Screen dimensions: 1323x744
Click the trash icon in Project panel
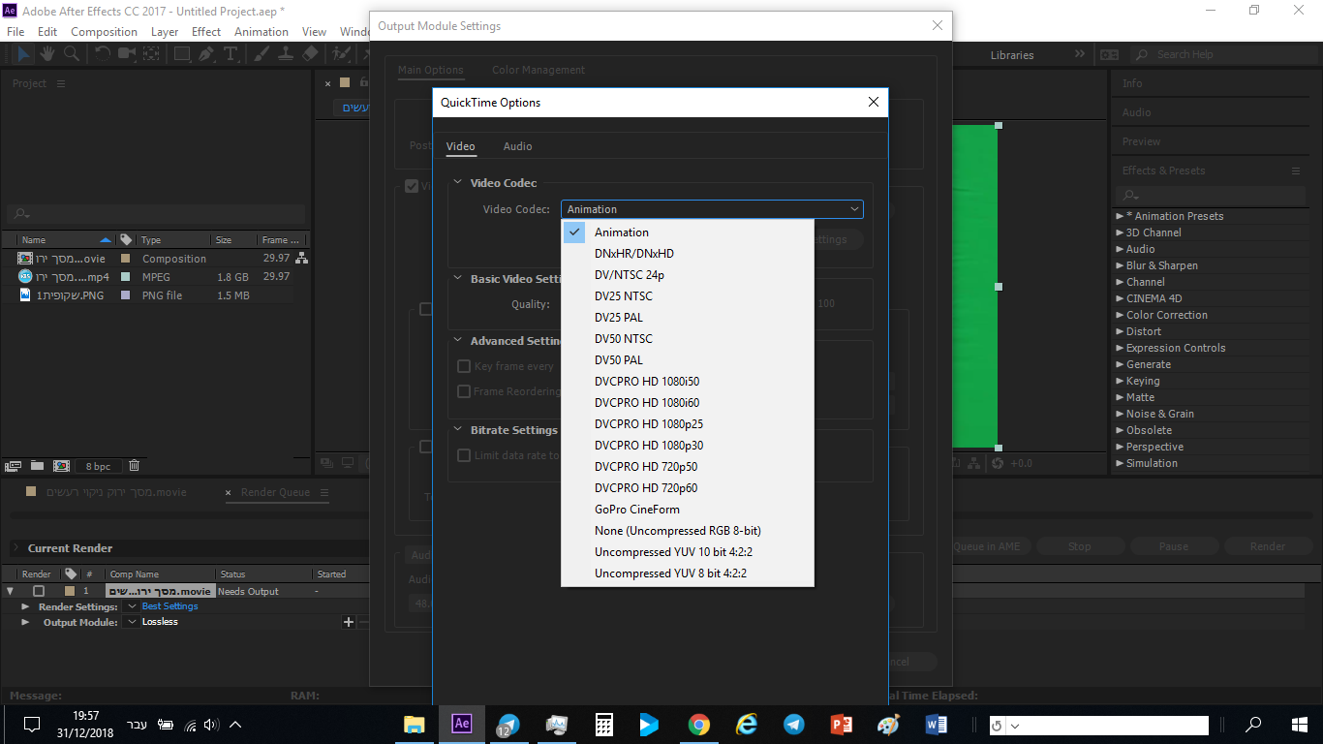coord(134,466)
